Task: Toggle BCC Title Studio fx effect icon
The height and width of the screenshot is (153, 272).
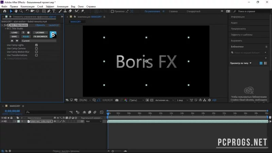Action: click(5, 25)
